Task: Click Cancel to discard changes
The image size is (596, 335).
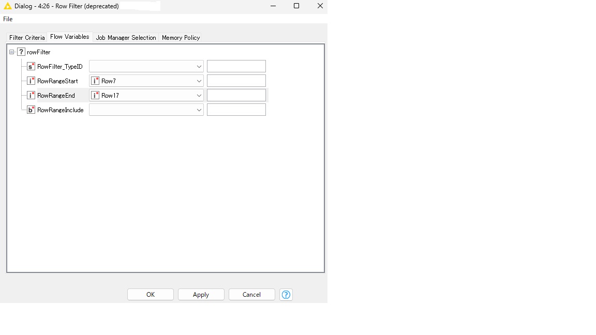Action: point(251,295)
